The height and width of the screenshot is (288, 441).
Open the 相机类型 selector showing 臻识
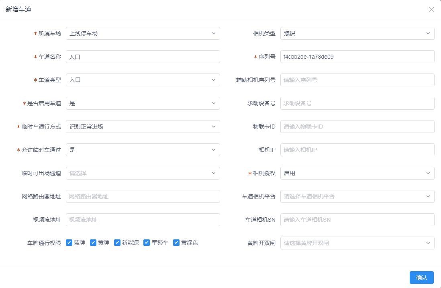tap(357, 33)
